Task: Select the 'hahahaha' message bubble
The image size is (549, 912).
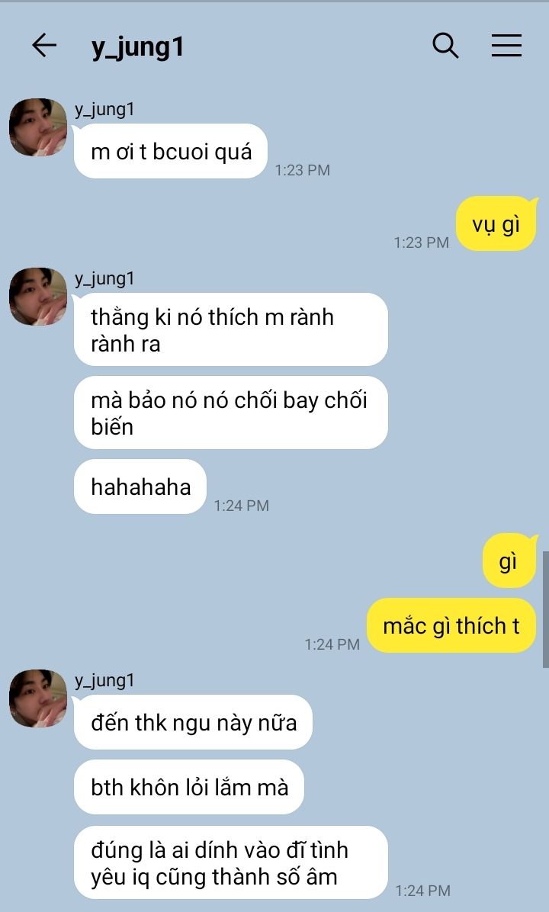Action: tap(140, 487)
